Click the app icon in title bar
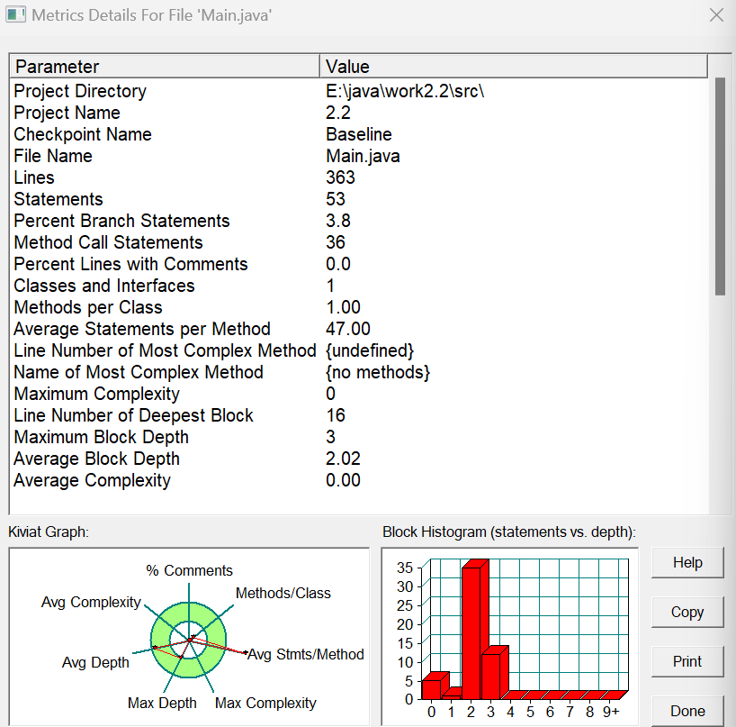Viewport: 736px width, 727px height. (x=15, y=14)
